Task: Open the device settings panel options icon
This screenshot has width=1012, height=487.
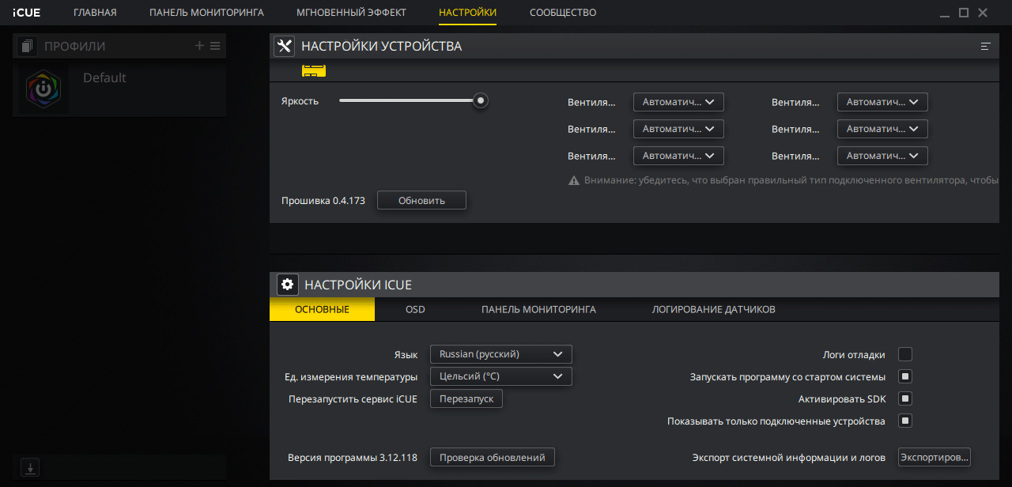Action: (x=985, y=47)
